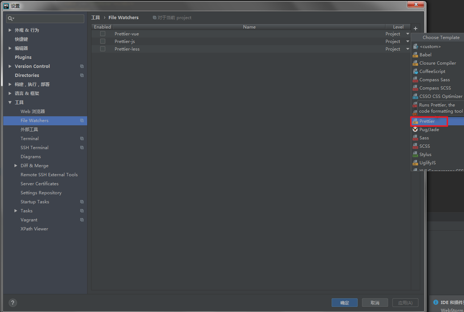The image size is (464, 312).
Task: Open level dropdown for Prettier-less
Action: [x=408, y=49]
